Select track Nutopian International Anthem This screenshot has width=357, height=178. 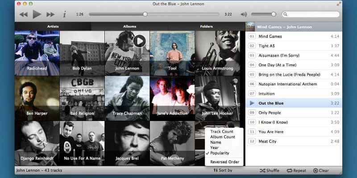point(294,84)
